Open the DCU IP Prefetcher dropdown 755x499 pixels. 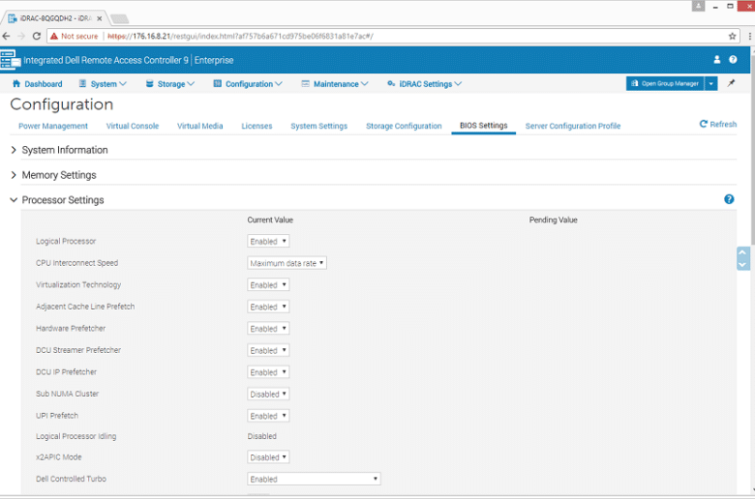[268, 372]
